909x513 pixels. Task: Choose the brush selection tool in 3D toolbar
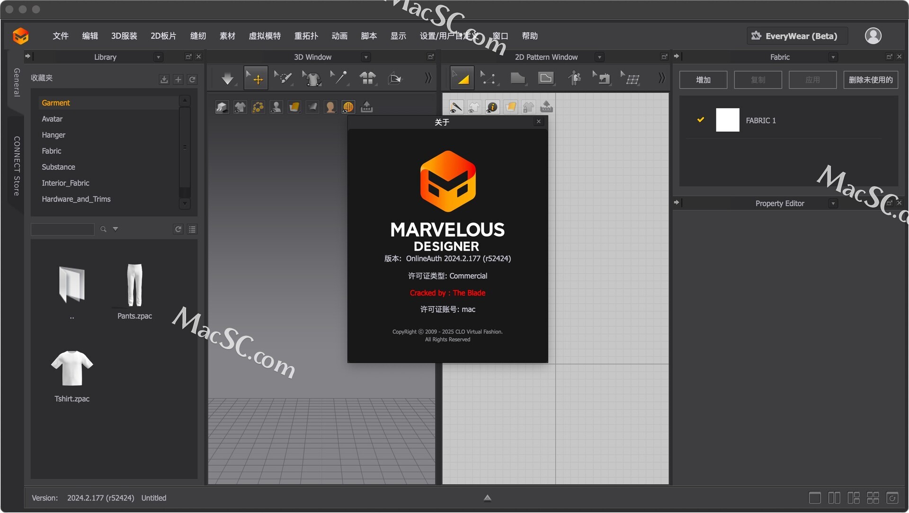click(x=284, y=78)
